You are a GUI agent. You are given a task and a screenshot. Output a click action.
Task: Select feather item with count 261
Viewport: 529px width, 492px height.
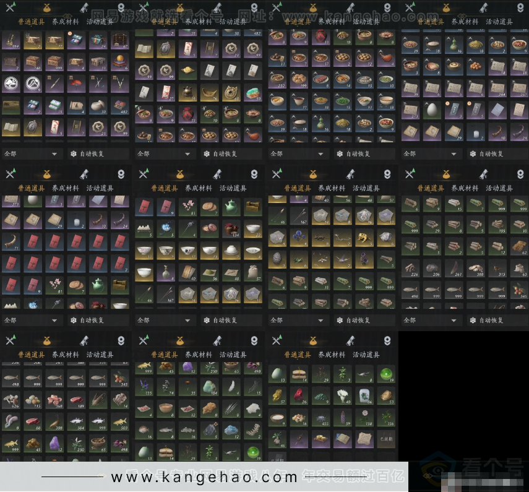(454, 268)
